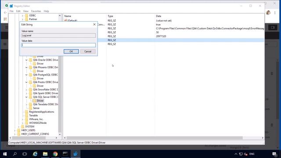Open the Favorites menu

pos(36,11)
